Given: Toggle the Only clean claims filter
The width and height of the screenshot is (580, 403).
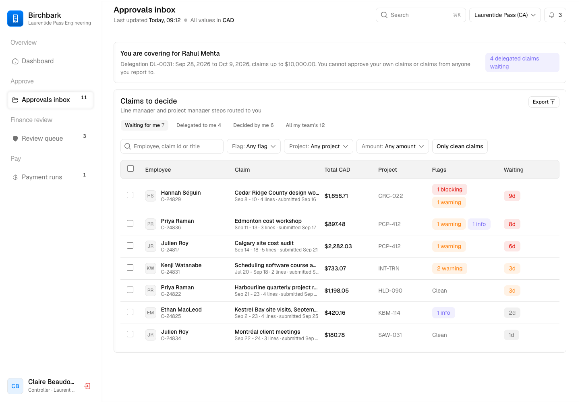Looking at the screenshot, I should click(x=460, y=146).
